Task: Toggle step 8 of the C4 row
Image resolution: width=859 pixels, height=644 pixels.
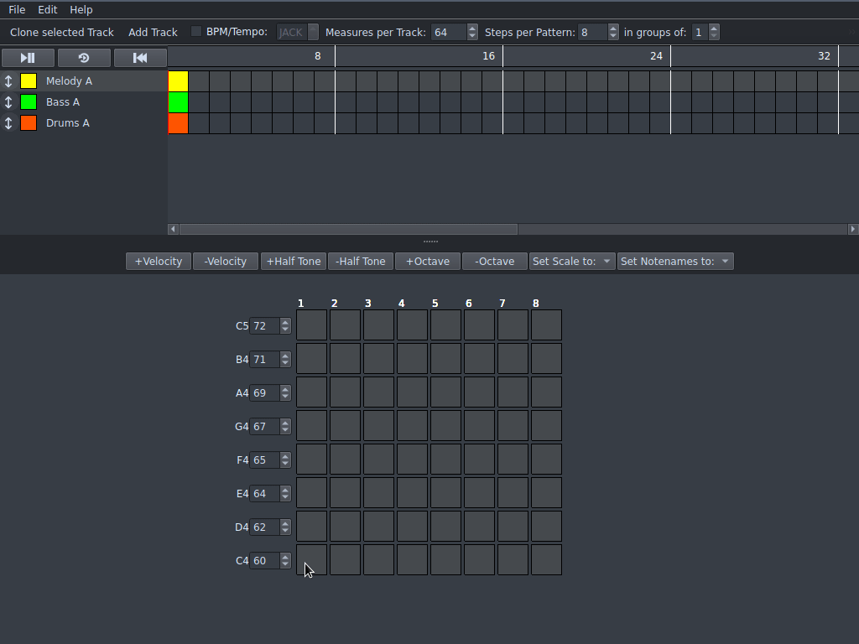Action: pyautogui.click(x=546, y=560)
